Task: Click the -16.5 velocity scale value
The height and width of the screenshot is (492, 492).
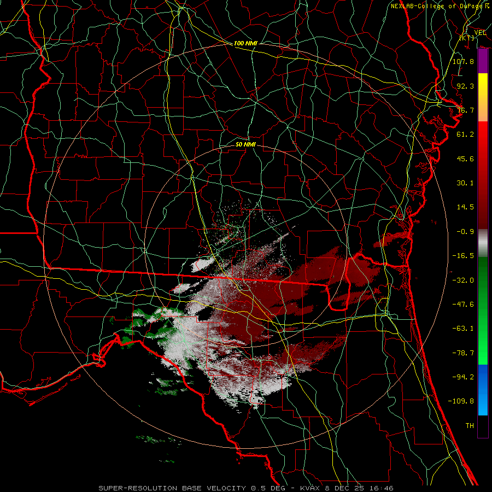Action: (x=463, y=256)
